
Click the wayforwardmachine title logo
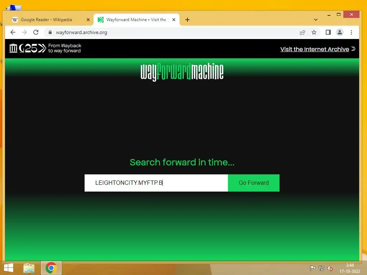click(x=182, y=72)
